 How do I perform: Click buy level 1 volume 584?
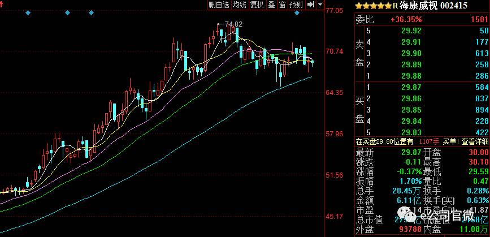click(x=483, y=87)
